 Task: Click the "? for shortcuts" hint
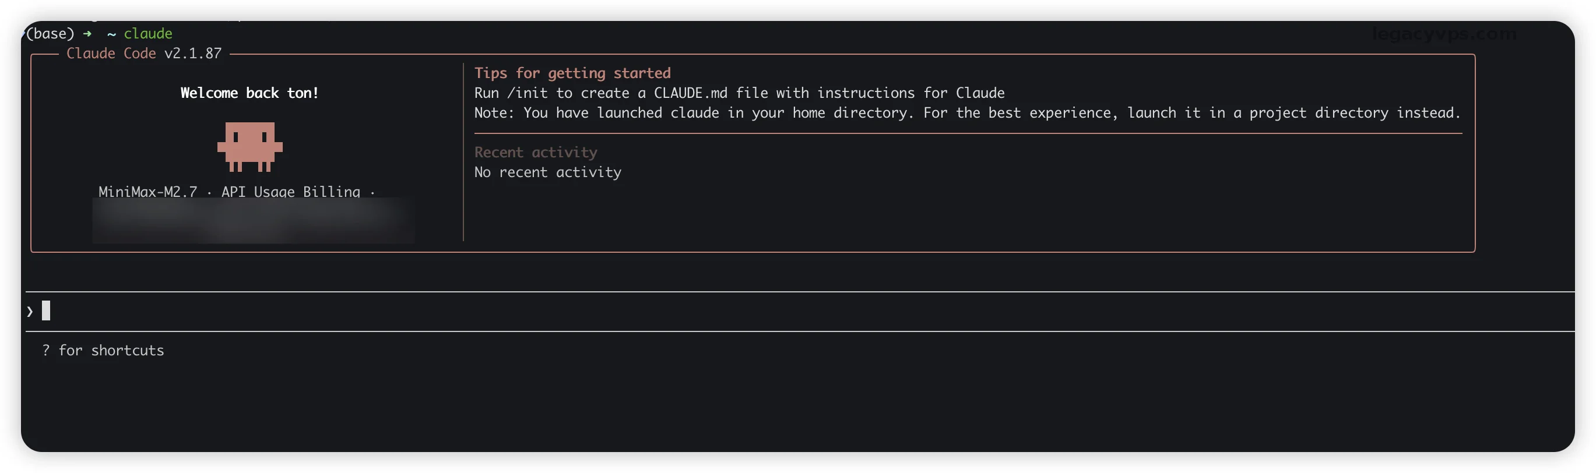[103, 351]
